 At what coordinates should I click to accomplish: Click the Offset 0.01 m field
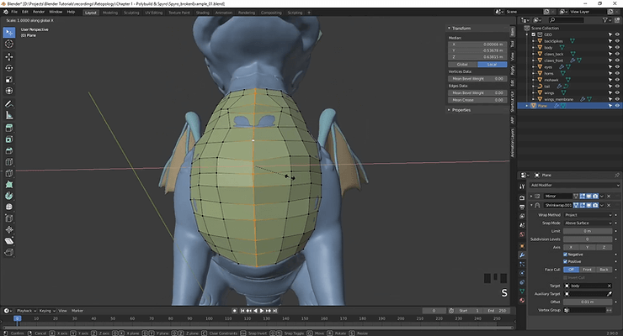588,302
